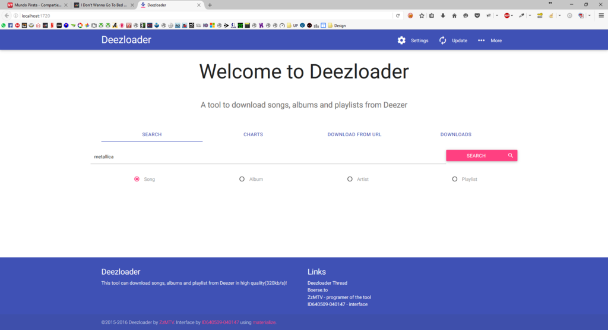
Task: Select the Album radio button
Action: pos(242,179)
